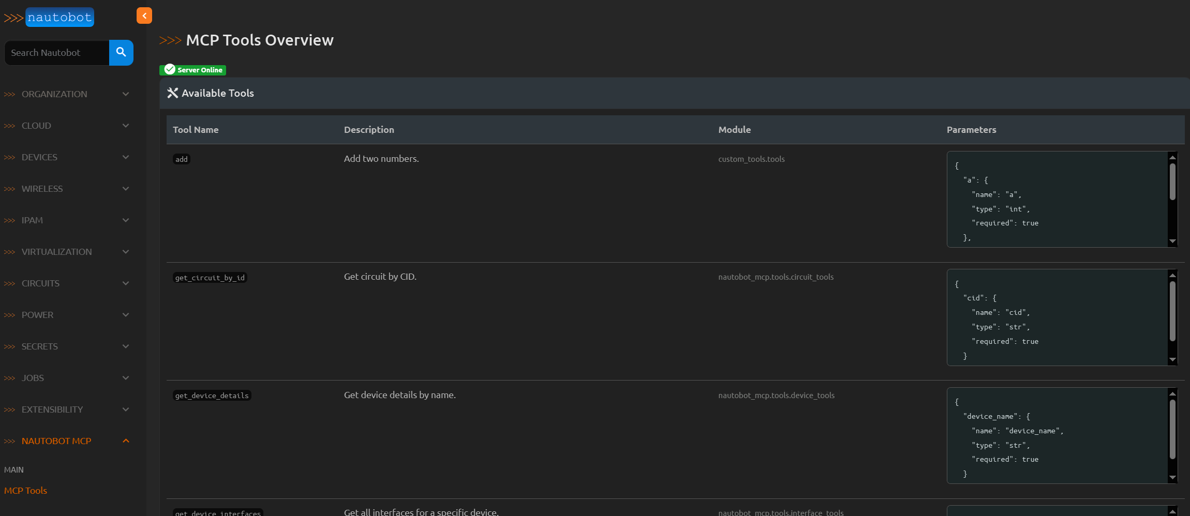Image resolution: width=1190 pixels, height=516 pixels.
Task: Select the NAUTOBOT MCP menu item
Action: pos(56,441)
